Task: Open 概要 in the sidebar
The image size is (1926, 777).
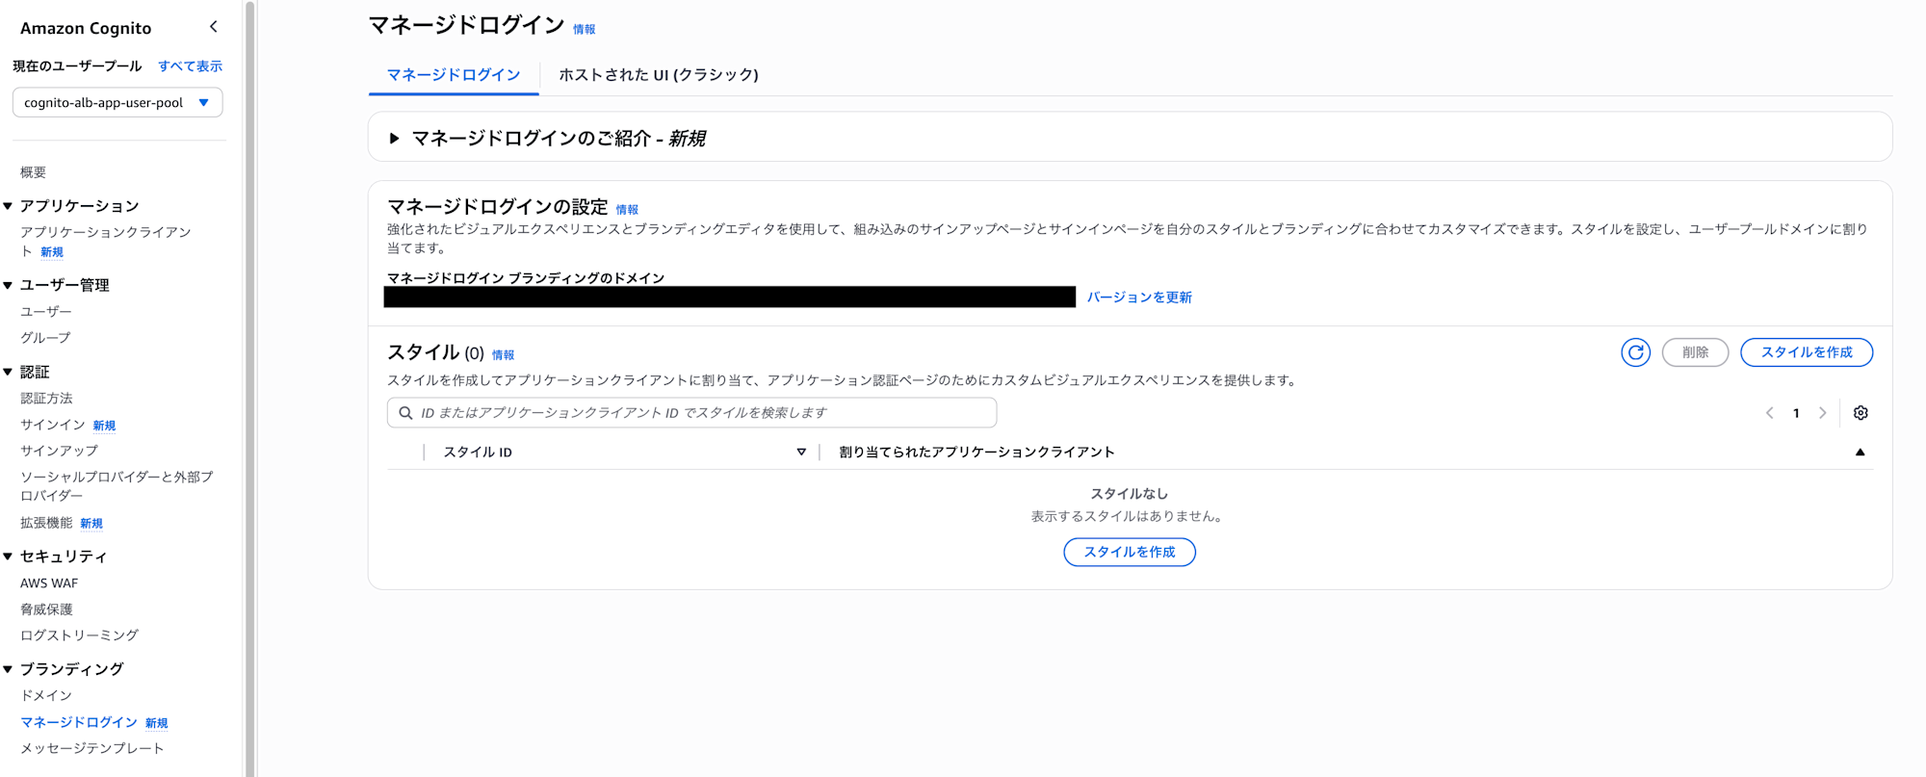Action: [x=34, y=172]
